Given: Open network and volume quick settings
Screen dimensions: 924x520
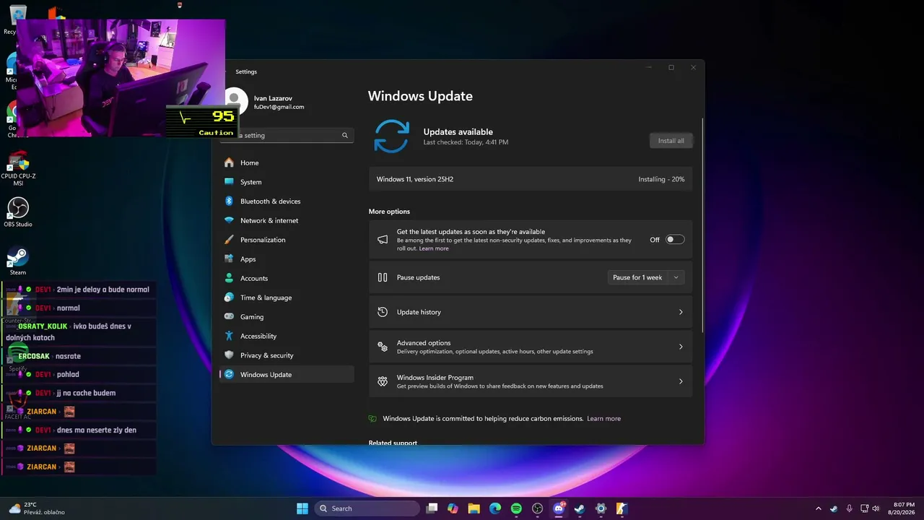Looking at the screenshot, I should coord(871,508).
